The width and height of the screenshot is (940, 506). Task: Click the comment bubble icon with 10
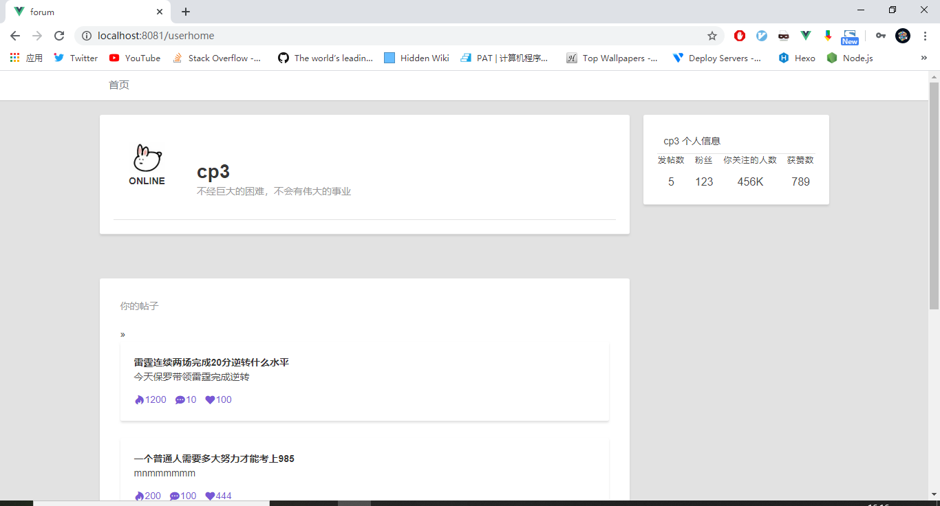click(x=180, y=400)
